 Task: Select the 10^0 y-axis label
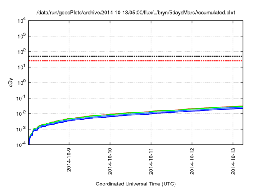click(x=21, y=83)
